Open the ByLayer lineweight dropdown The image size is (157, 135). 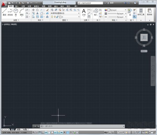(117, 13)
